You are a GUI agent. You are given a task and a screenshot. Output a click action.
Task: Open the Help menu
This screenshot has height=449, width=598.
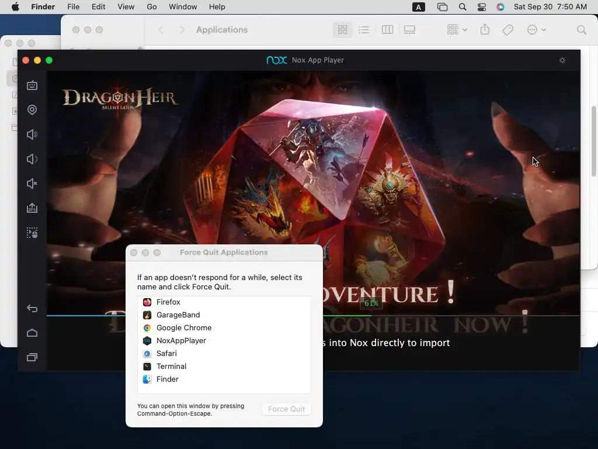217,7
